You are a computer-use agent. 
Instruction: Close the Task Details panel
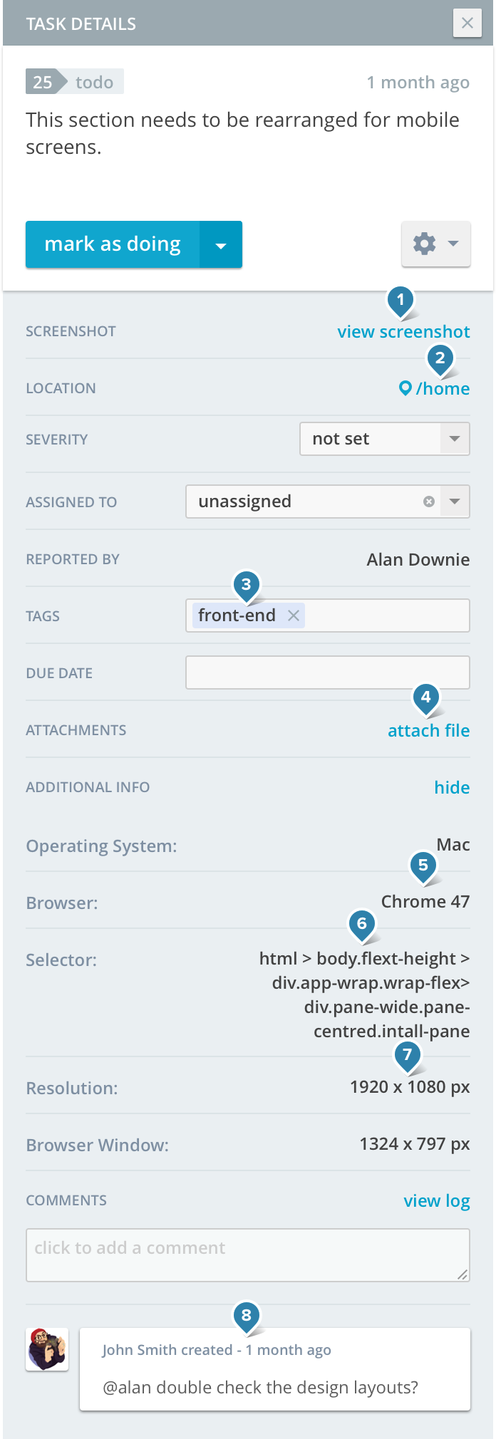[467, 24]
